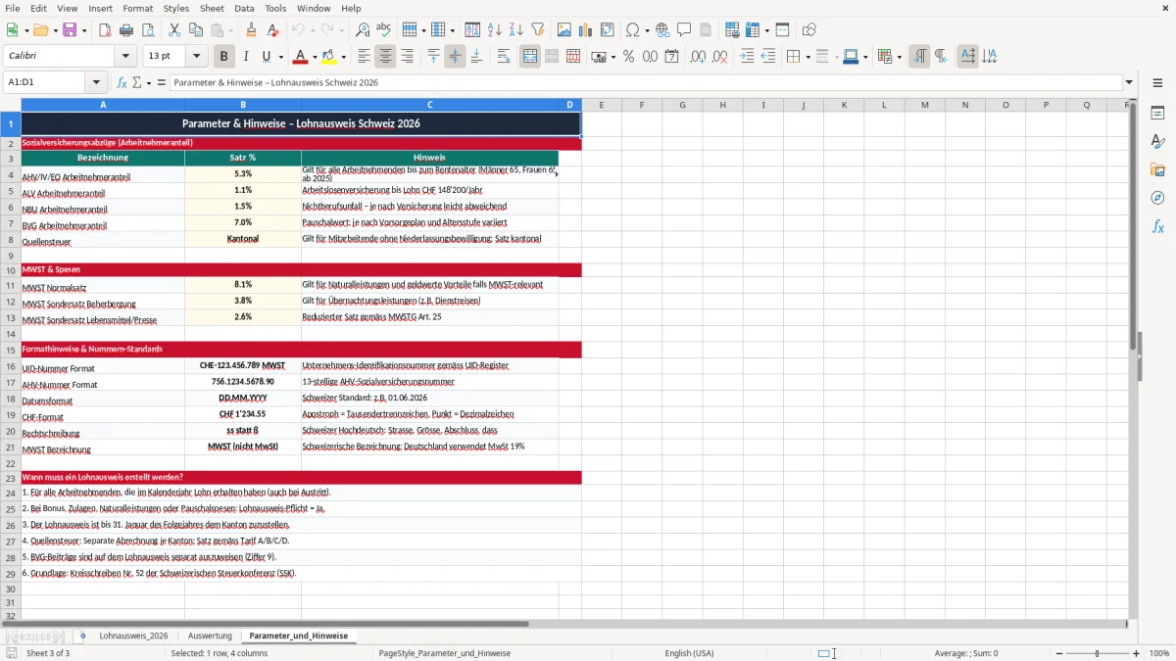Switch to Auswertung sheet tab

(x=210, y=637)
